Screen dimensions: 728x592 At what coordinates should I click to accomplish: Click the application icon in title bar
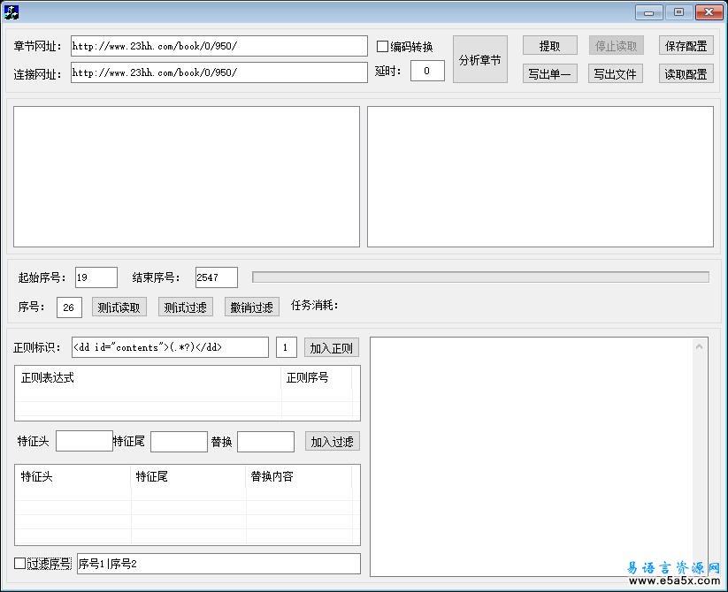[x=11, y=11]
